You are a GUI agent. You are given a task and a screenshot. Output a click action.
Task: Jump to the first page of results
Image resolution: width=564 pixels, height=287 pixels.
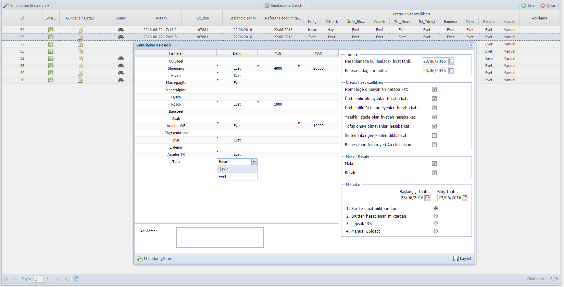point(6,279)
